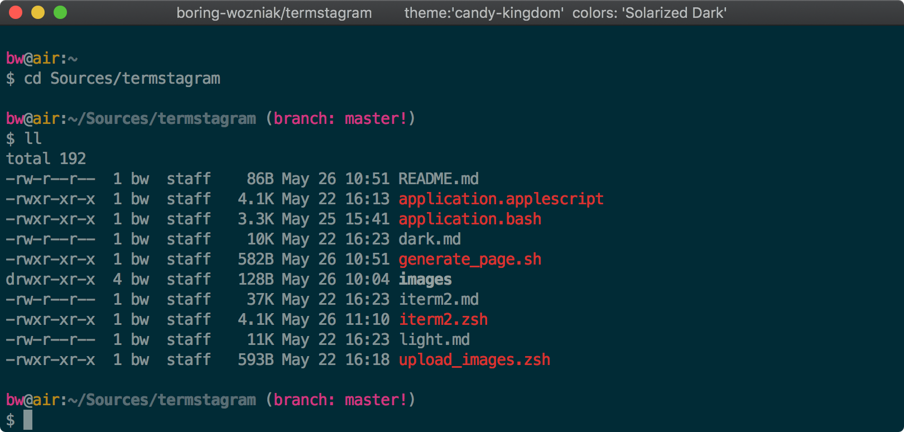Click the dark.md file name
The image size is (904, 432).
[x=429, y=239]
